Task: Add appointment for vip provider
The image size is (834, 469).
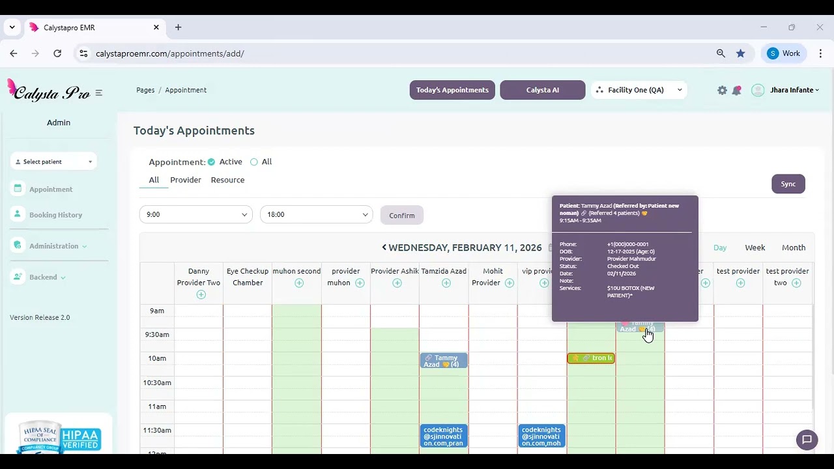Action: tap(544, 283)
